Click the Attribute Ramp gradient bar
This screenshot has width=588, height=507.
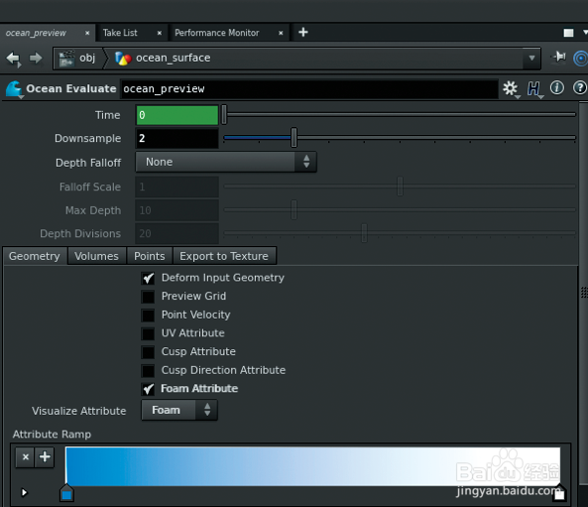pyautogui.click(x=312, y=466)
